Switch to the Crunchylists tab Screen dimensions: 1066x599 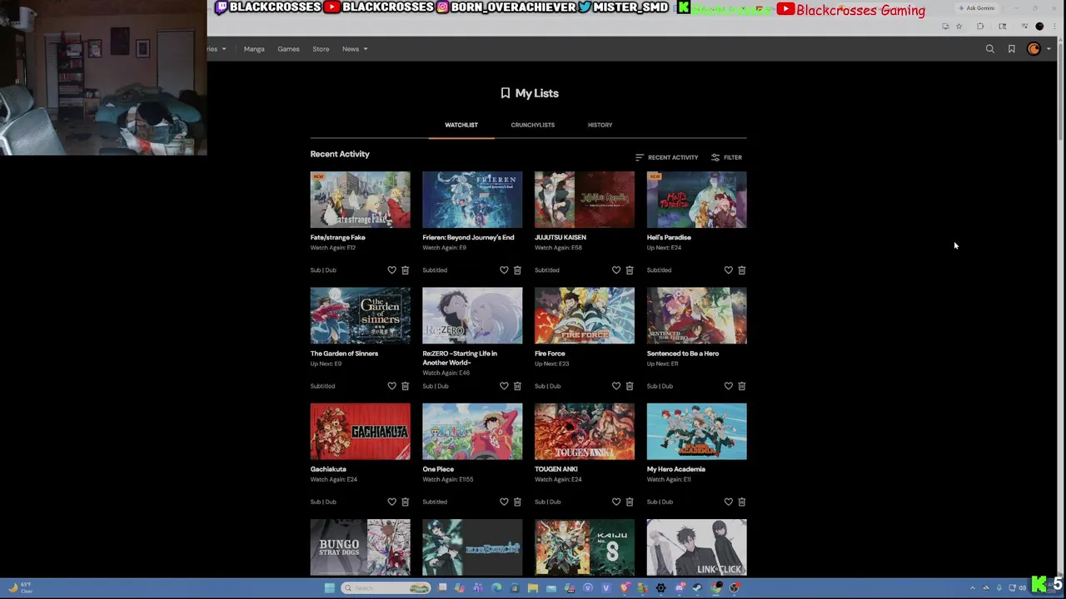click(x=533, y=125)
